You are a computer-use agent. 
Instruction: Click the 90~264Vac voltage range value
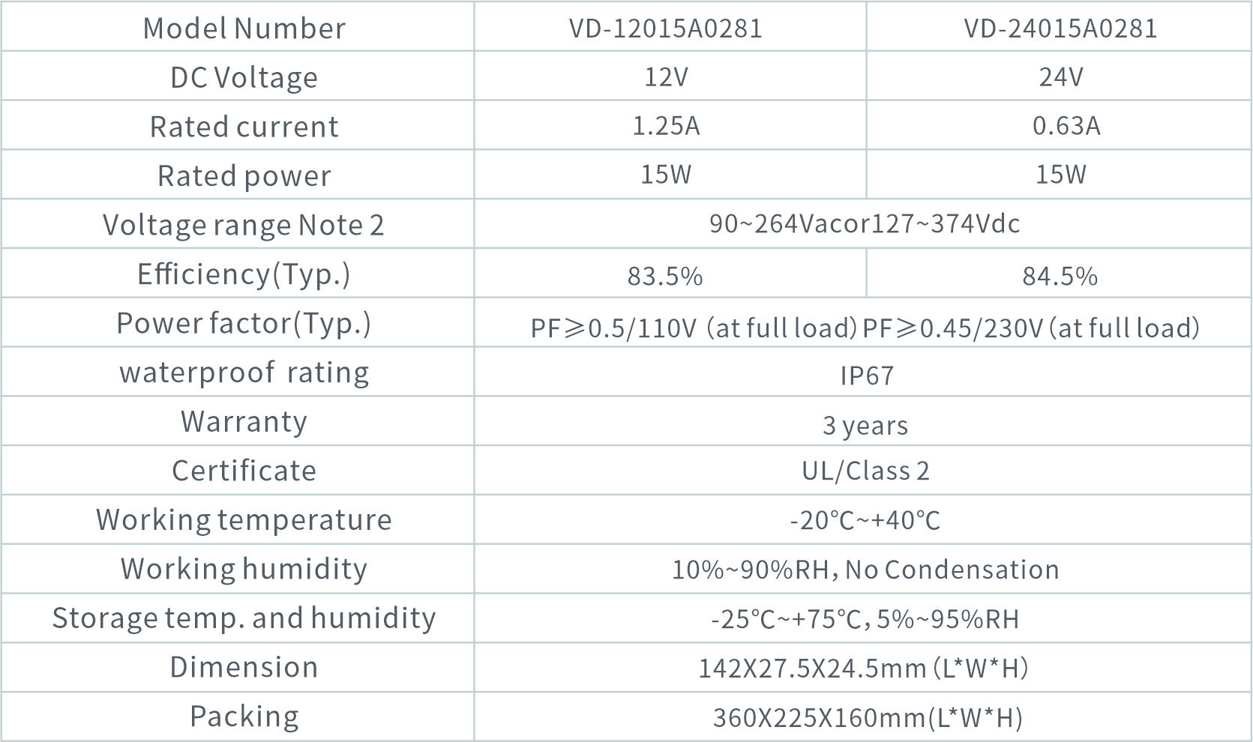865,224
